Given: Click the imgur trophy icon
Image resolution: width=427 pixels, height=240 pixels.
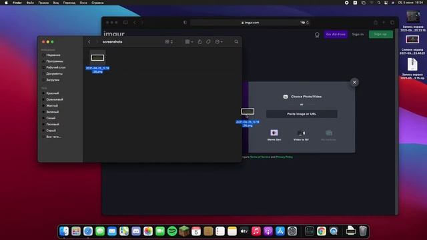Looking at the screenshot, I should (317, 35).
